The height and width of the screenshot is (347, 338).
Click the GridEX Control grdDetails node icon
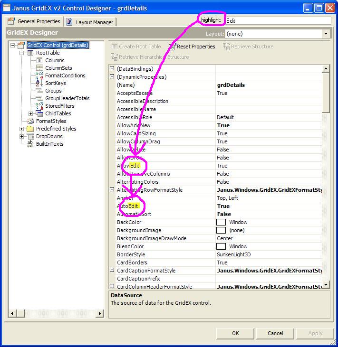click(x=21, y=45)
